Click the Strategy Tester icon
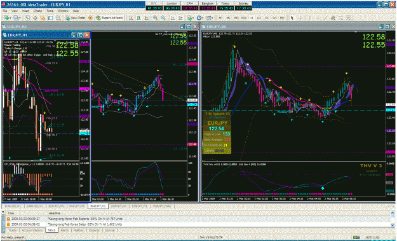The image size is (397, 241). [58, 18]
